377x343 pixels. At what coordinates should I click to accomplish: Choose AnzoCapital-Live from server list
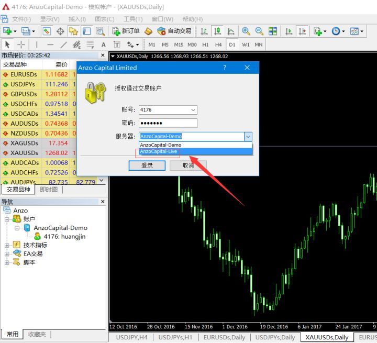(x=159, y=152)
